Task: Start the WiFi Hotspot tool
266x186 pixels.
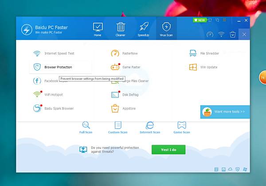Action: click(x=48, y=94)
